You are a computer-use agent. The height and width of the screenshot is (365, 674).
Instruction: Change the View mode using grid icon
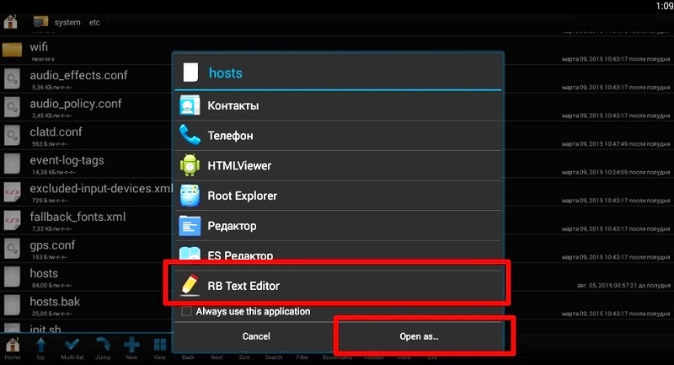(160, 348)
